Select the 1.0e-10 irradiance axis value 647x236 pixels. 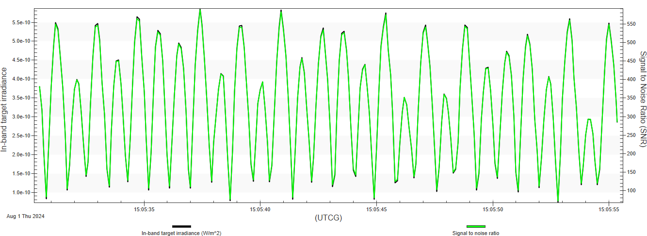(22, 192)
